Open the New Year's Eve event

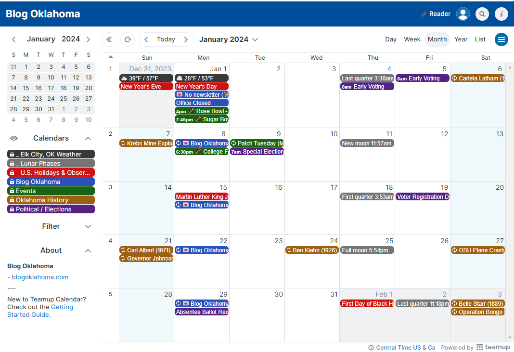coord(146,87)
